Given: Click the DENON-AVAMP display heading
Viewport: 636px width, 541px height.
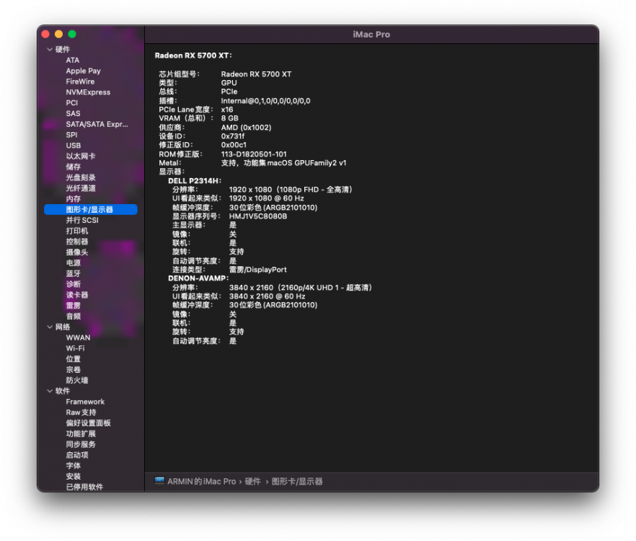Looking at the screenshot, I should (x=198, y=278).
